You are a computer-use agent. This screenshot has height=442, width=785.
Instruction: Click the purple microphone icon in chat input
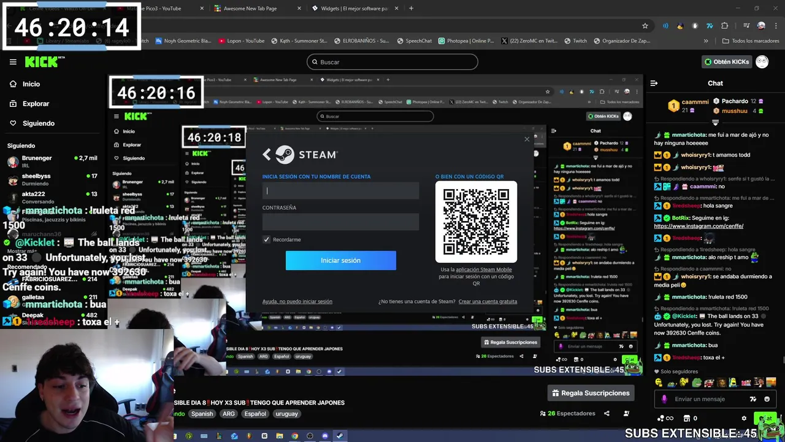coord(664,399)
